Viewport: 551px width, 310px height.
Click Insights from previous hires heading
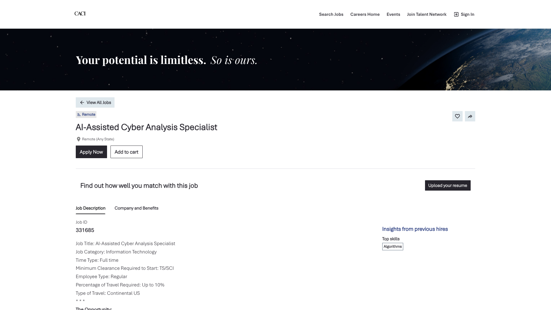415,229
